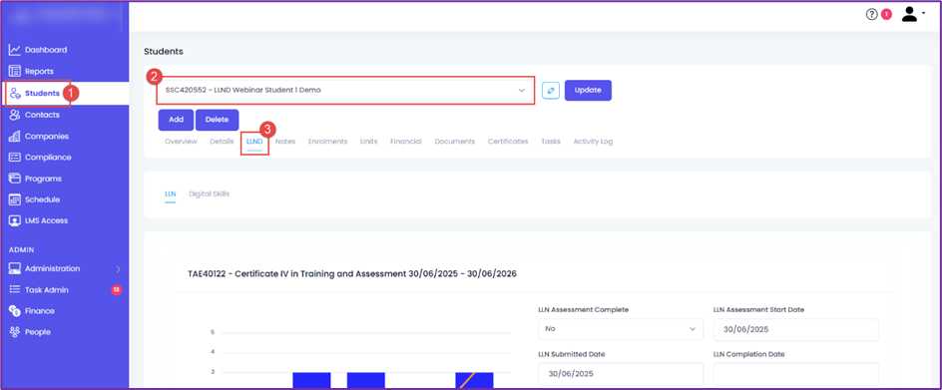Image resolution: width=942 pixels, height=390 pixels.
Task: Open the help question mark icon
Action: (x=872, y=14)
